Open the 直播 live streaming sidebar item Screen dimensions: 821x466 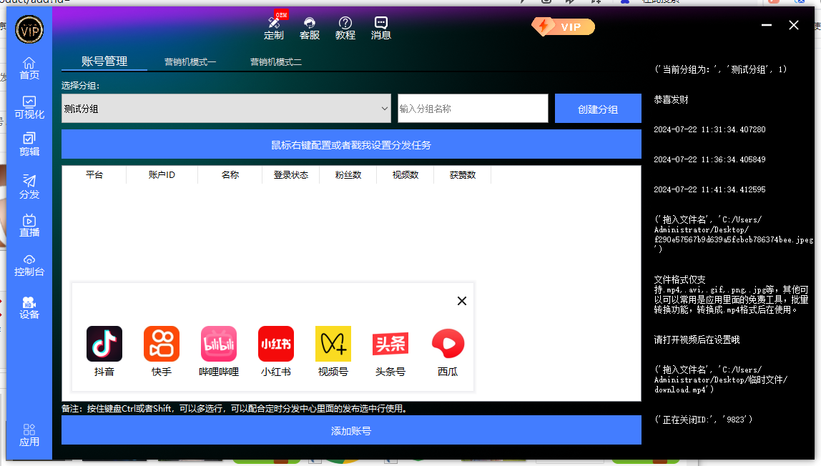29,226
